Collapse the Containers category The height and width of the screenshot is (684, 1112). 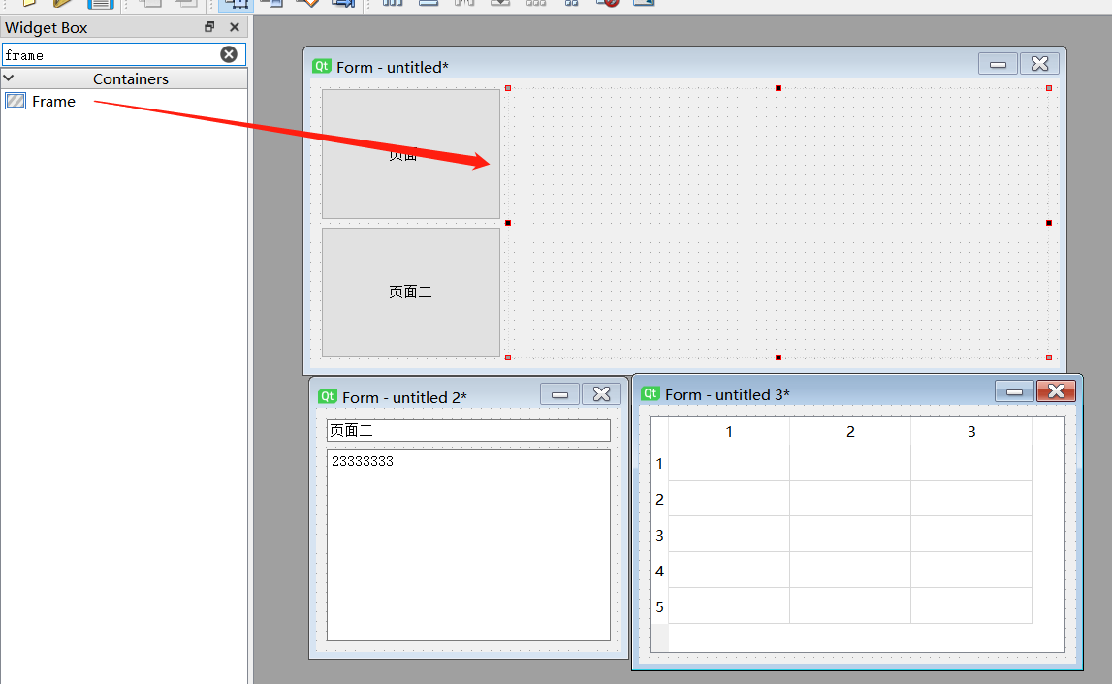(9, 78)
